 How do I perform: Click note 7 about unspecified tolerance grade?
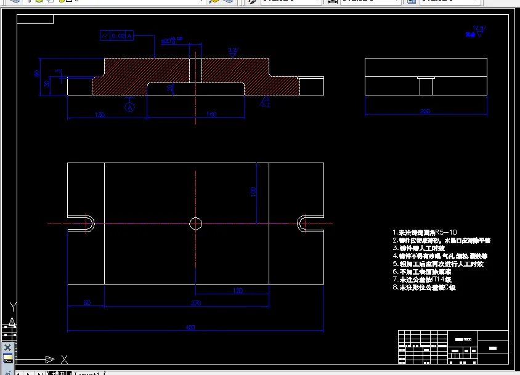coord(422,280)
